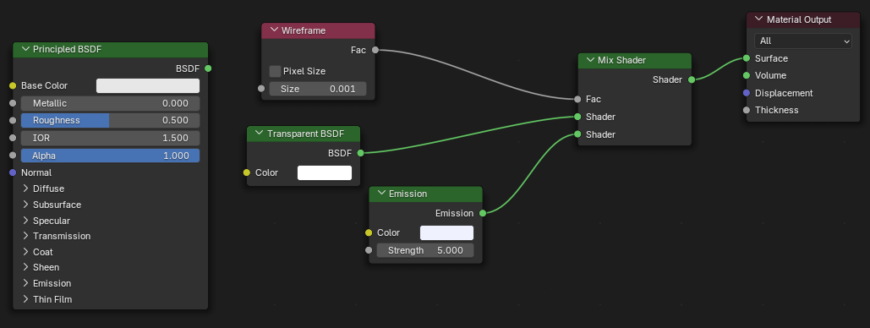Click the Wireframe Size field

(x=318, y=89)
